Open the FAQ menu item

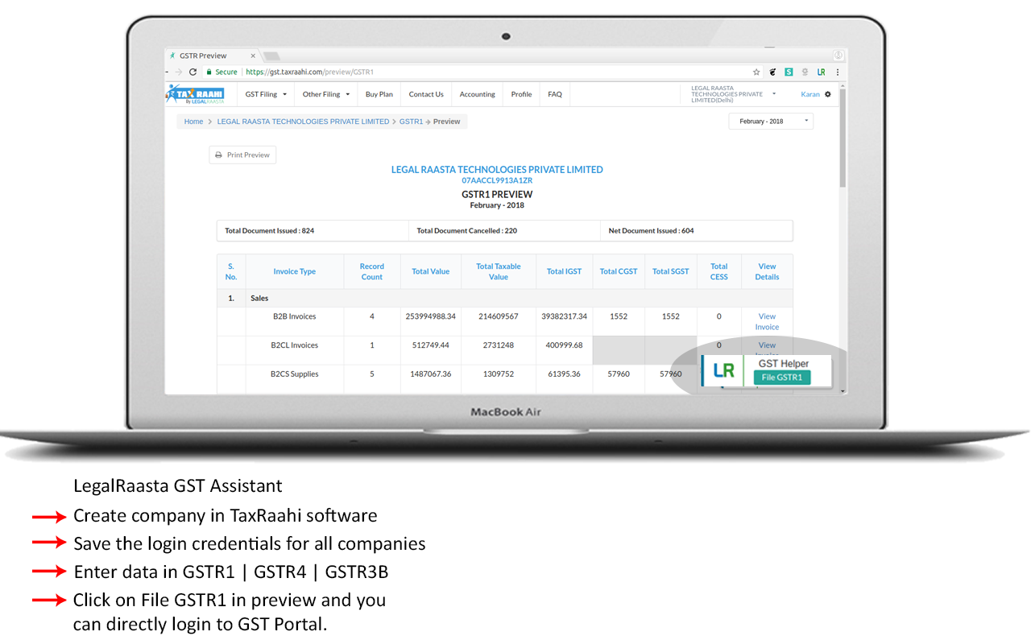[x=554, y=93]
